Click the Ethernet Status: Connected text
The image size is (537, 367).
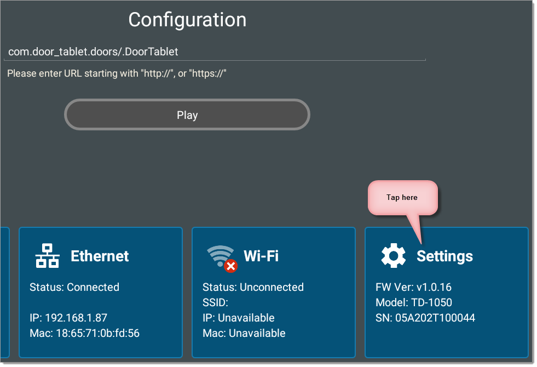74,287
